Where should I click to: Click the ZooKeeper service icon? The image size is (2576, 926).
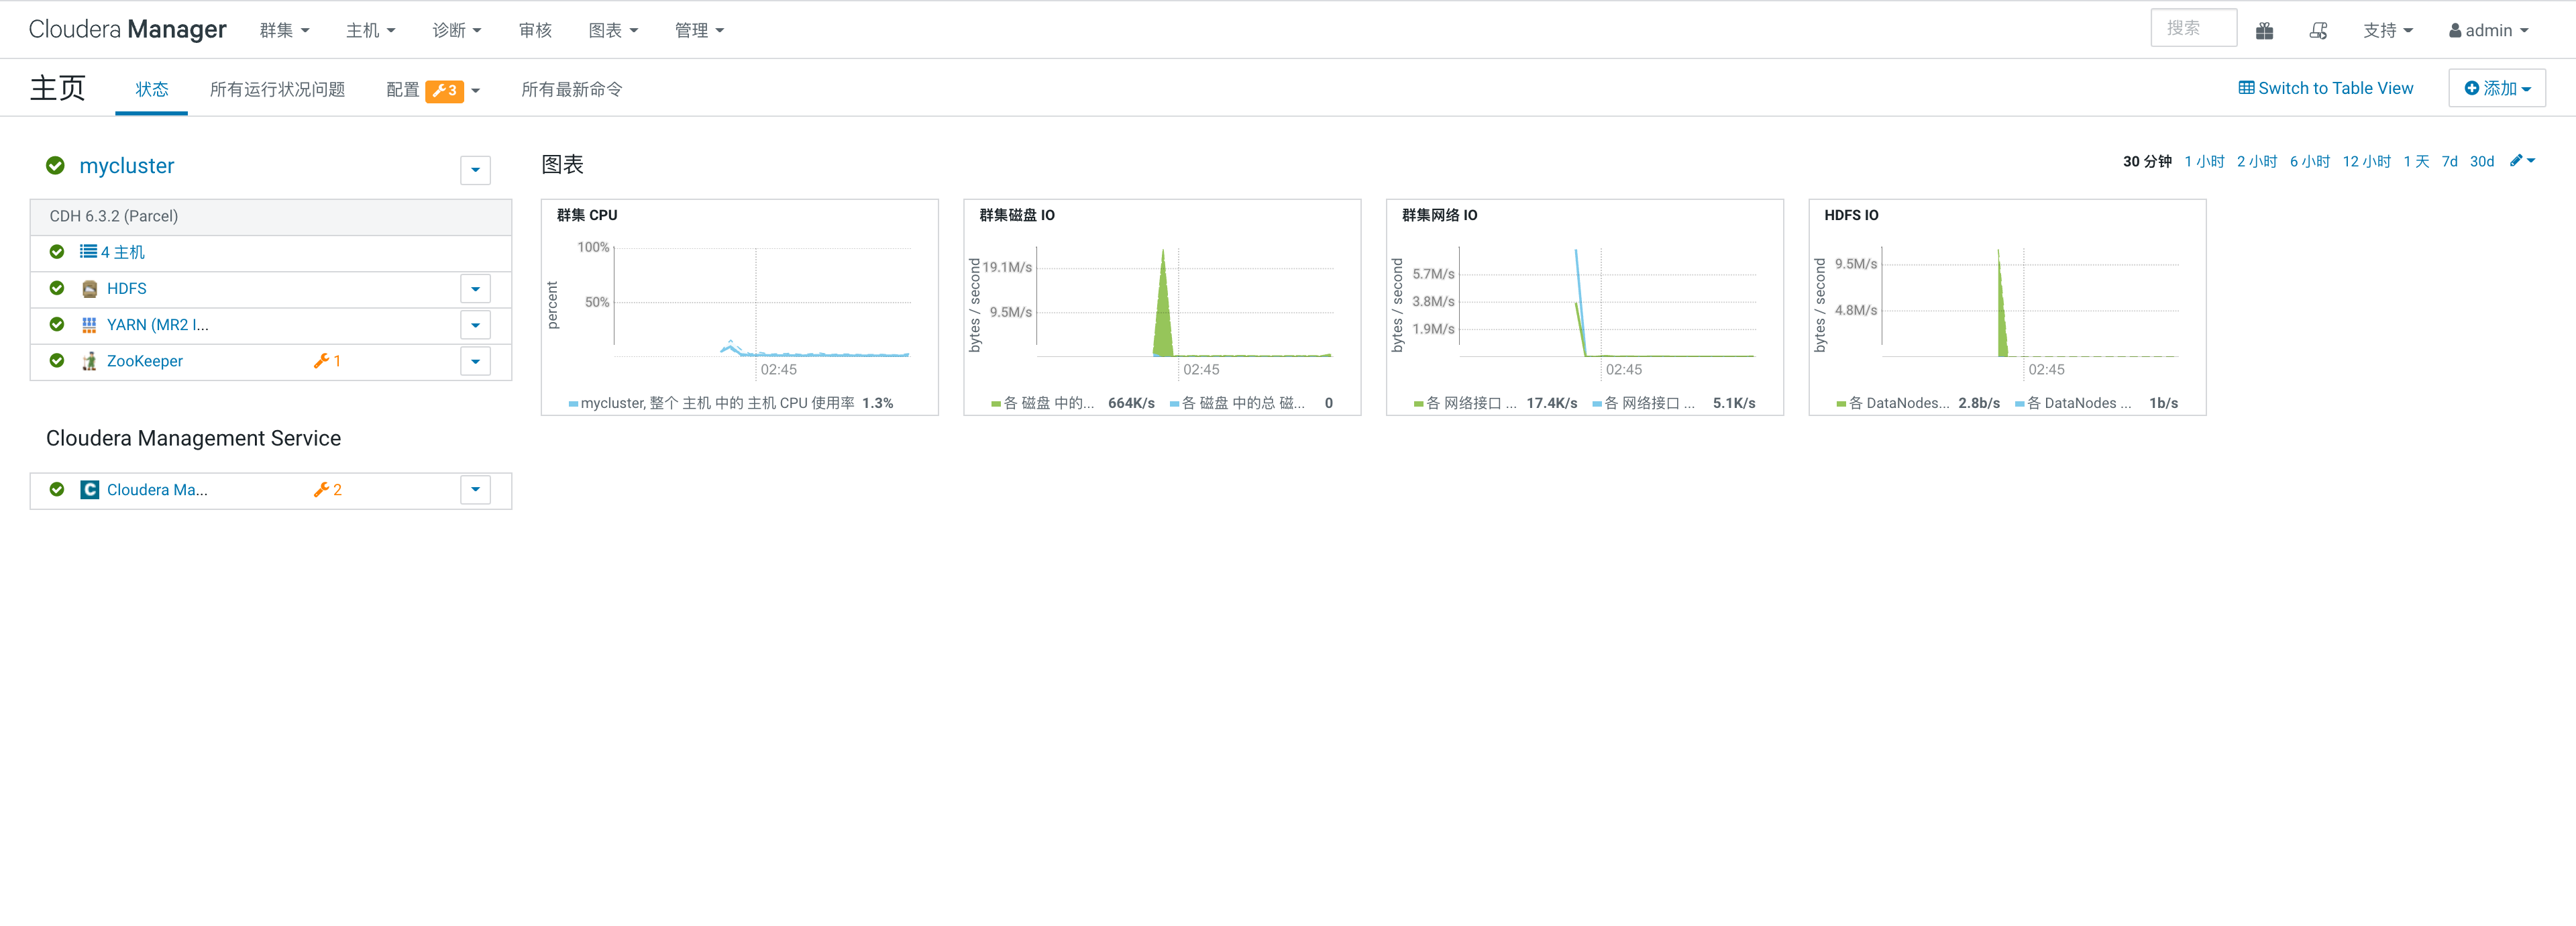tap(89, 361)
